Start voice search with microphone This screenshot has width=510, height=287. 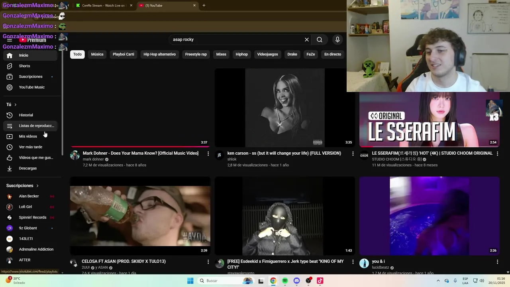337,39
